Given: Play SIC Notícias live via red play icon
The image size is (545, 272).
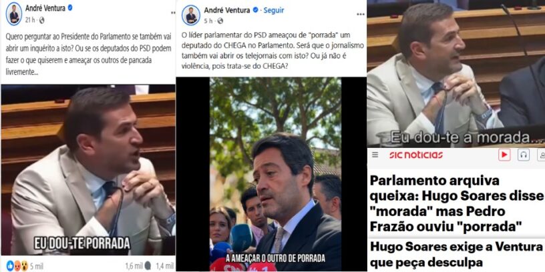Looking at the screenshot, I should click(504, 155).
